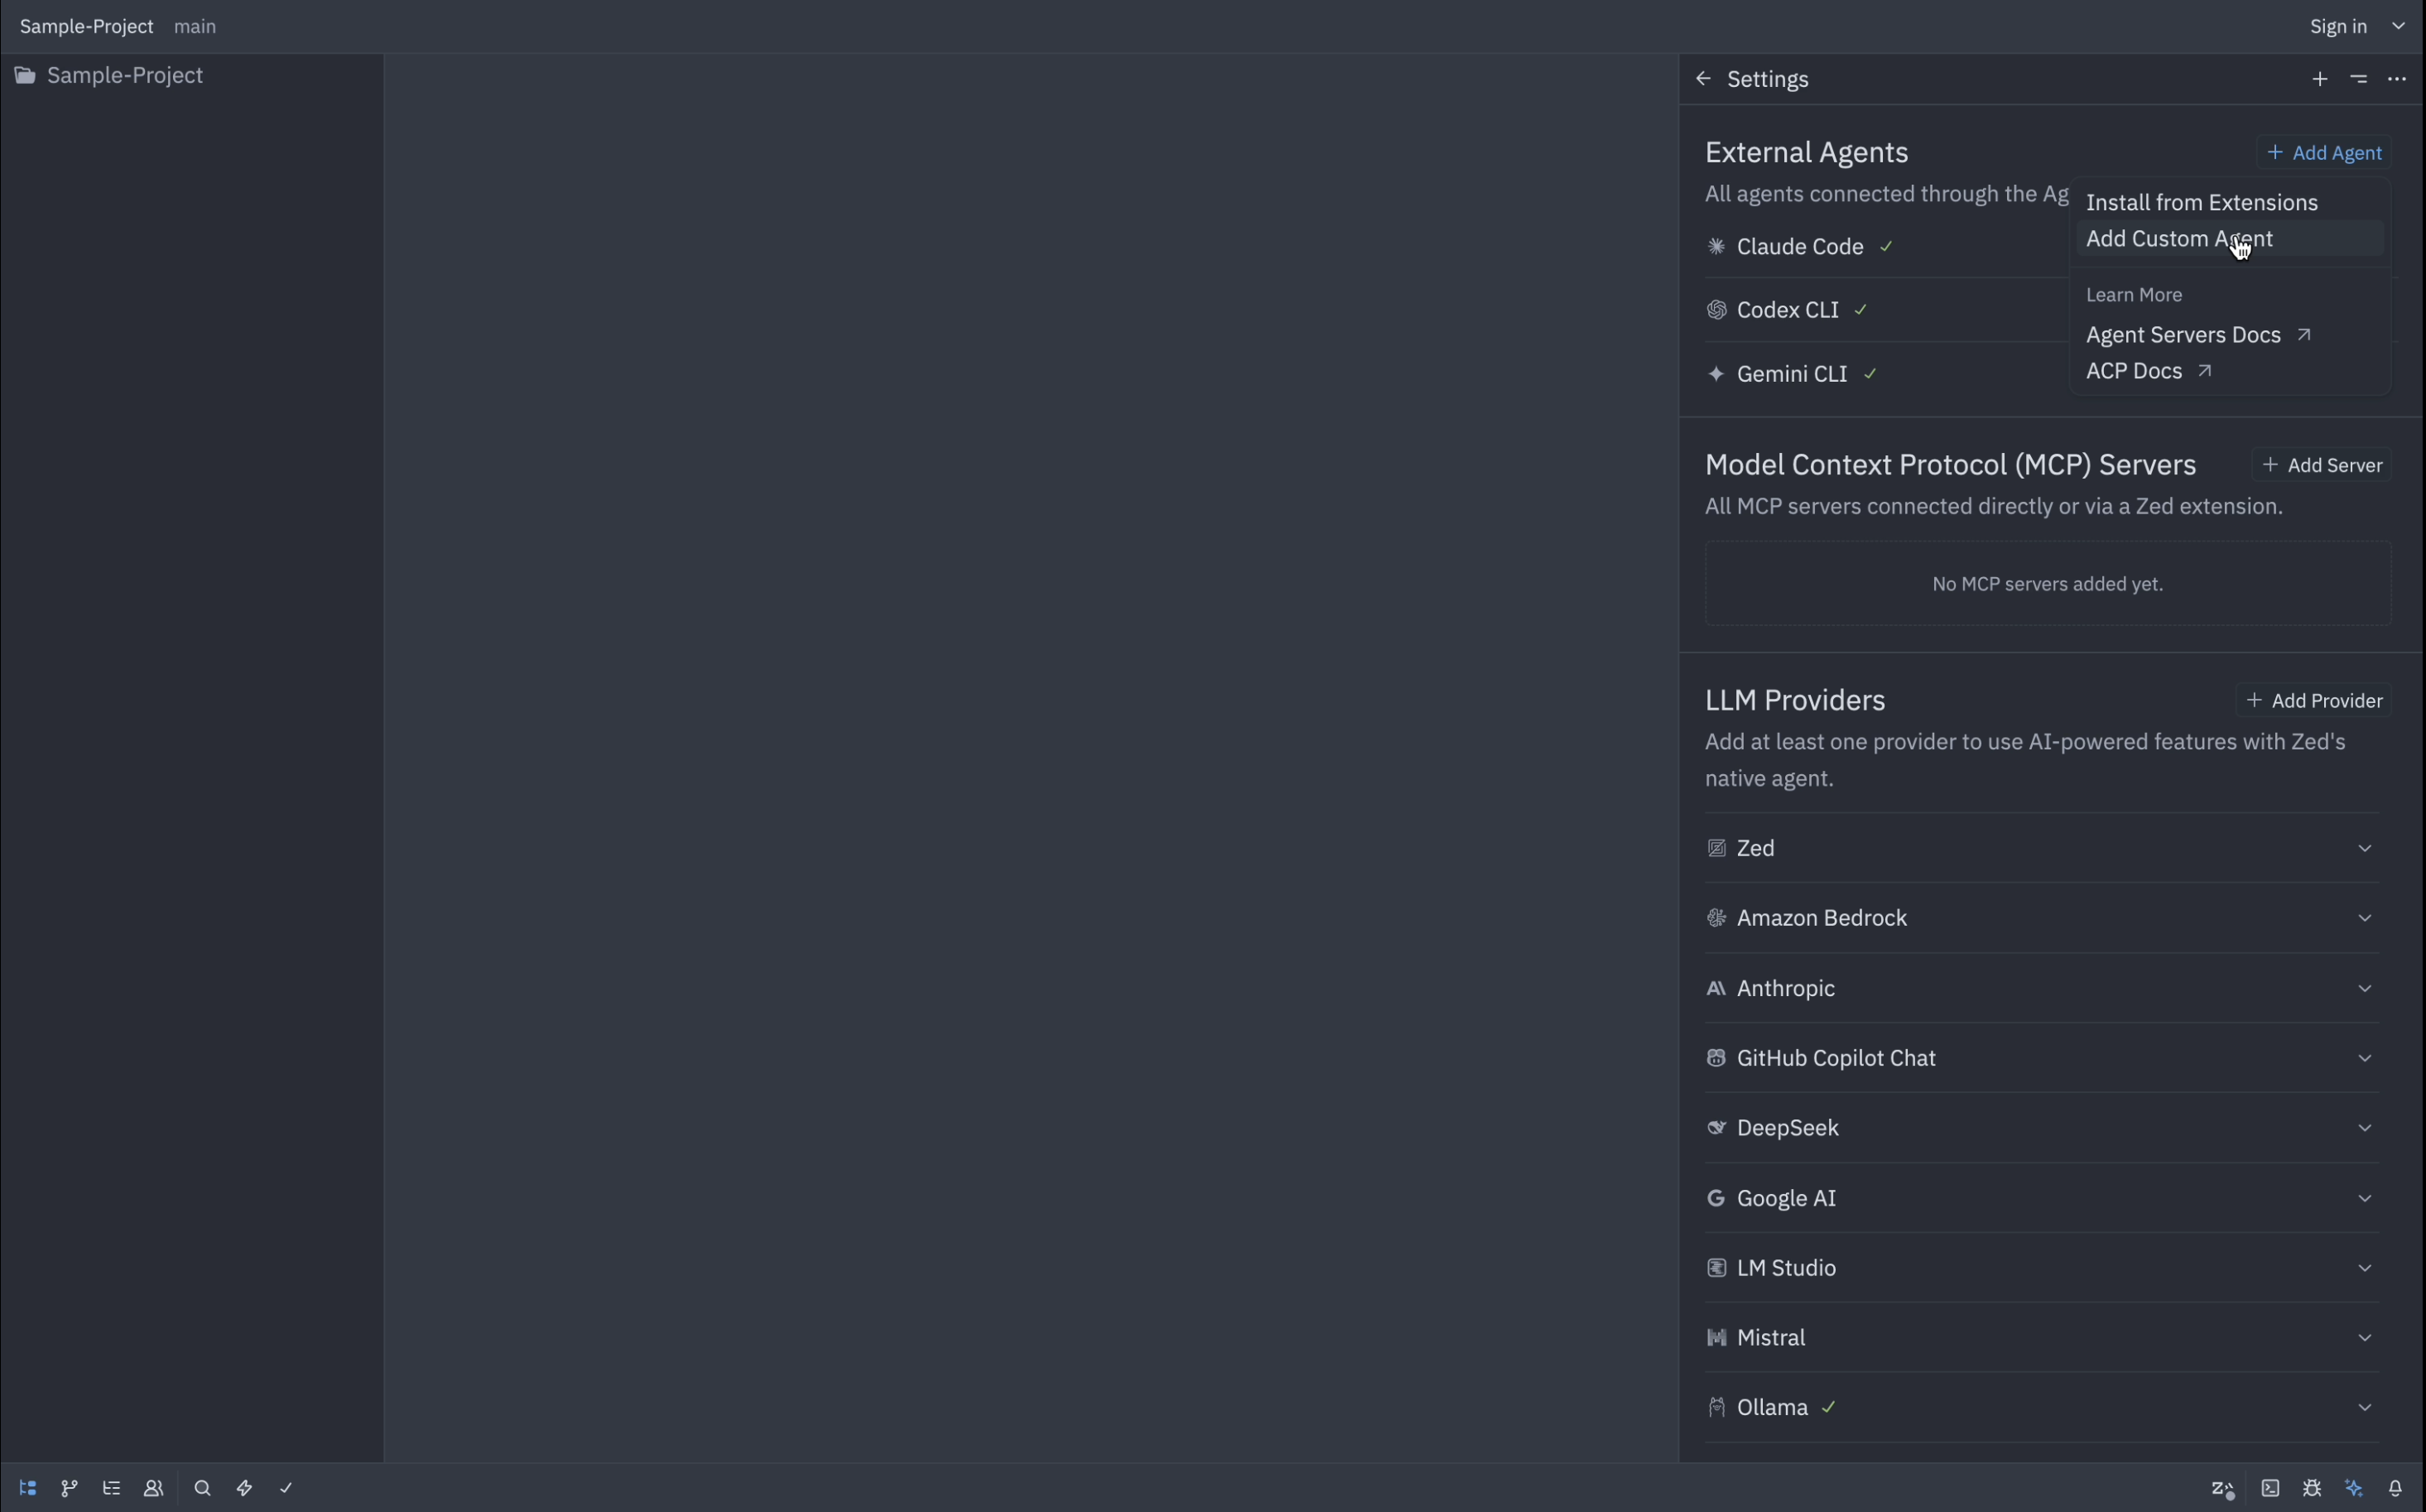This screenshot has height=1512, width=2426.
Task: Click the Sign in control at top right
Action: click(2339, 26)
